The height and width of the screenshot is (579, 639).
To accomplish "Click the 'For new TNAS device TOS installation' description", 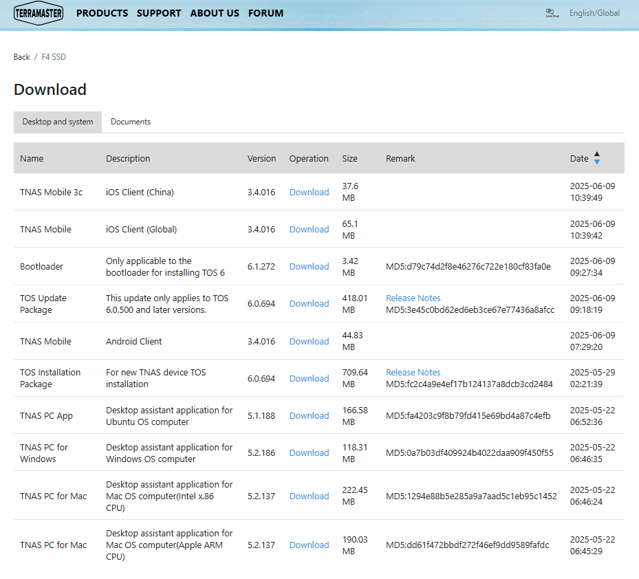I will pyautogui.click(x=156, y=378).
